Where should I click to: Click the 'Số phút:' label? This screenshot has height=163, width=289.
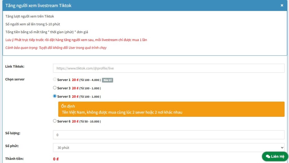(12, 146)
